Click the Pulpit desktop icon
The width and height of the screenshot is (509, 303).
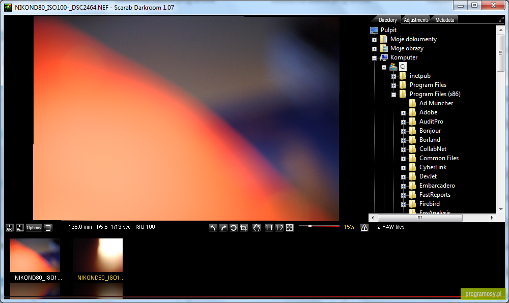(x=374, y=30)
